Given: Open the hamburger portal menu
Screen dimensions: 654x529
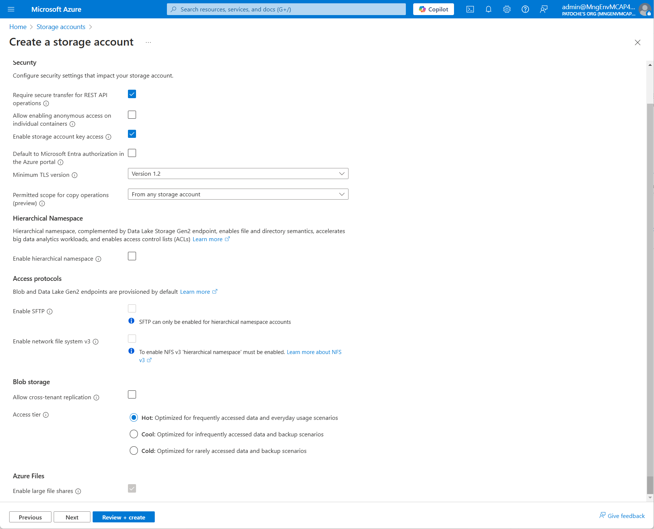Looking at the screenshot, I should pyautogui.click(x=11, y=10).
